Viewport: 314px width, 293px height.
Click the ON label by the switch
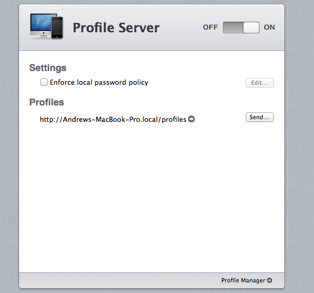coord(270,27)
